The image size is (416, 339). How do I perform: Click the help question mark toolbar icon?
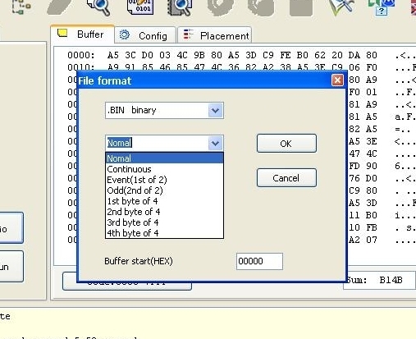pyautogui.click(x=382, y=7)
